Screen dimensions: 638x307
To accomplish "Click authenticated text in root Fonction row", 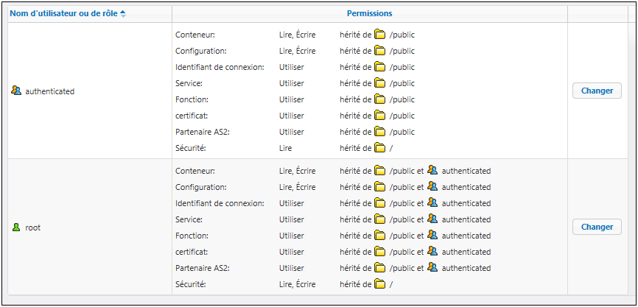I will (x=466, y=236).
